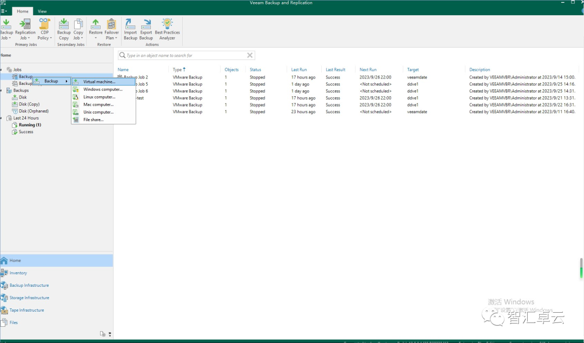Click the Backup context menu entry

coord(51,81)
